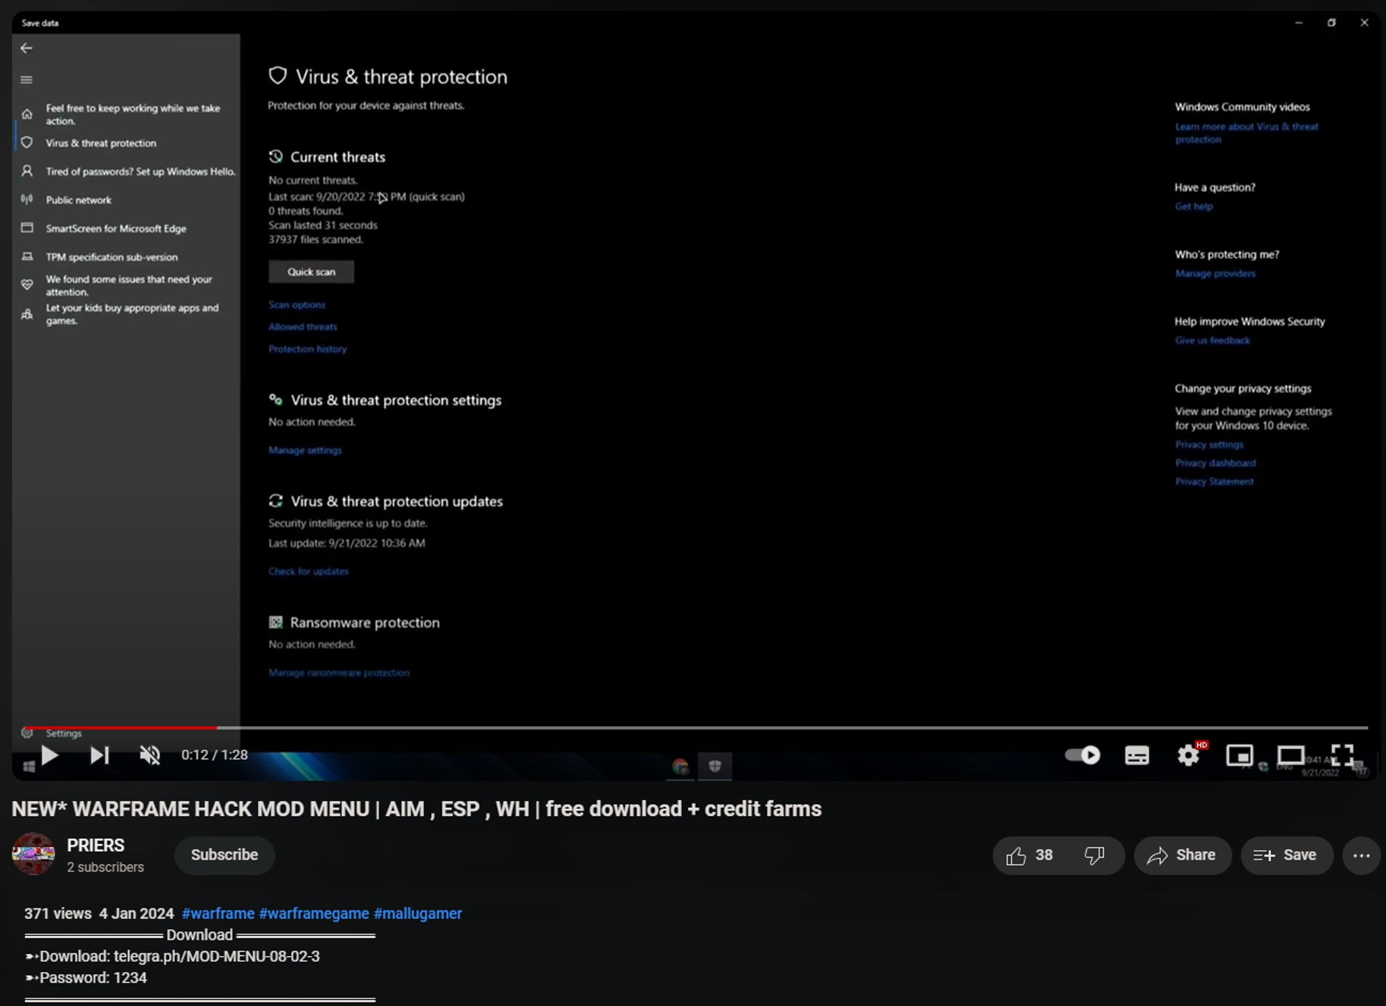Open Privacy settings link
Viewport: 1386px width, 1006px height.
coord(1209,445)
